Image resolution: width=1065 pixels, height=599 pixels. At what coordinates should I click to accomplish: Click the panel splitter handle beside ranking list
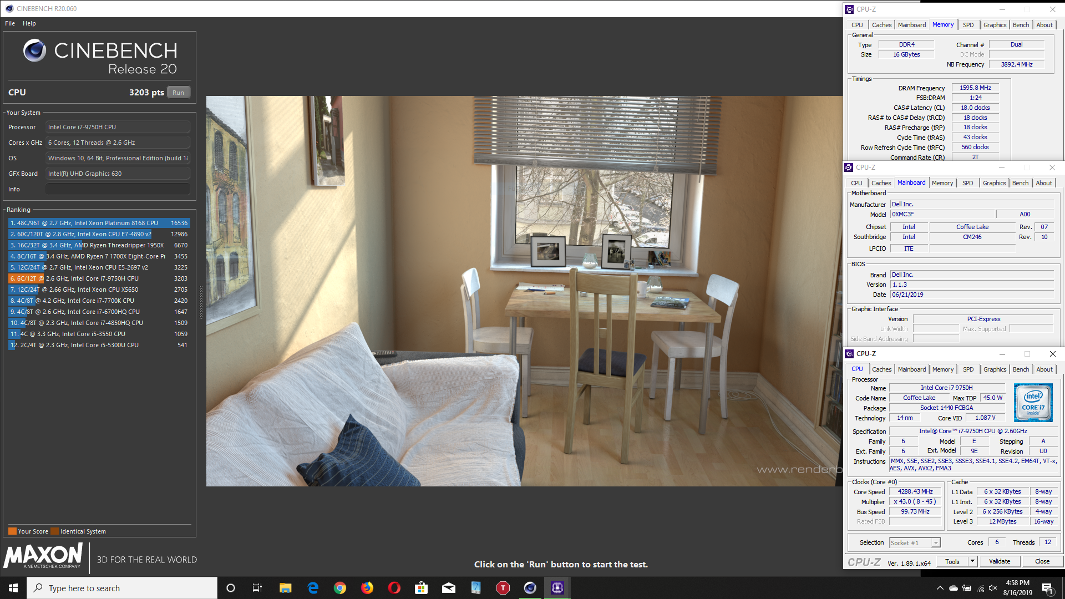pos(201,302)
